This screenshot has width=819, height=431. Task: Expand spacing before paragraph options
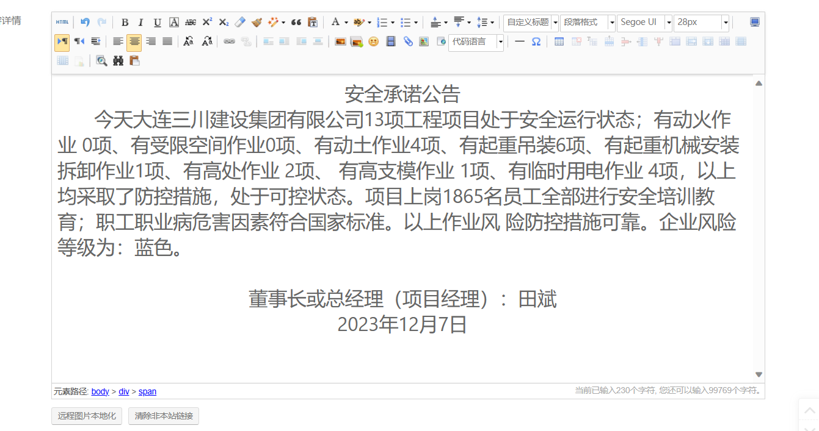coord(446,23)
